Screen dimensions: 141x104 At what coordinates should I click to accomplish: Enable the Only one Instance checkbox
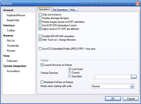coord(40,14)
